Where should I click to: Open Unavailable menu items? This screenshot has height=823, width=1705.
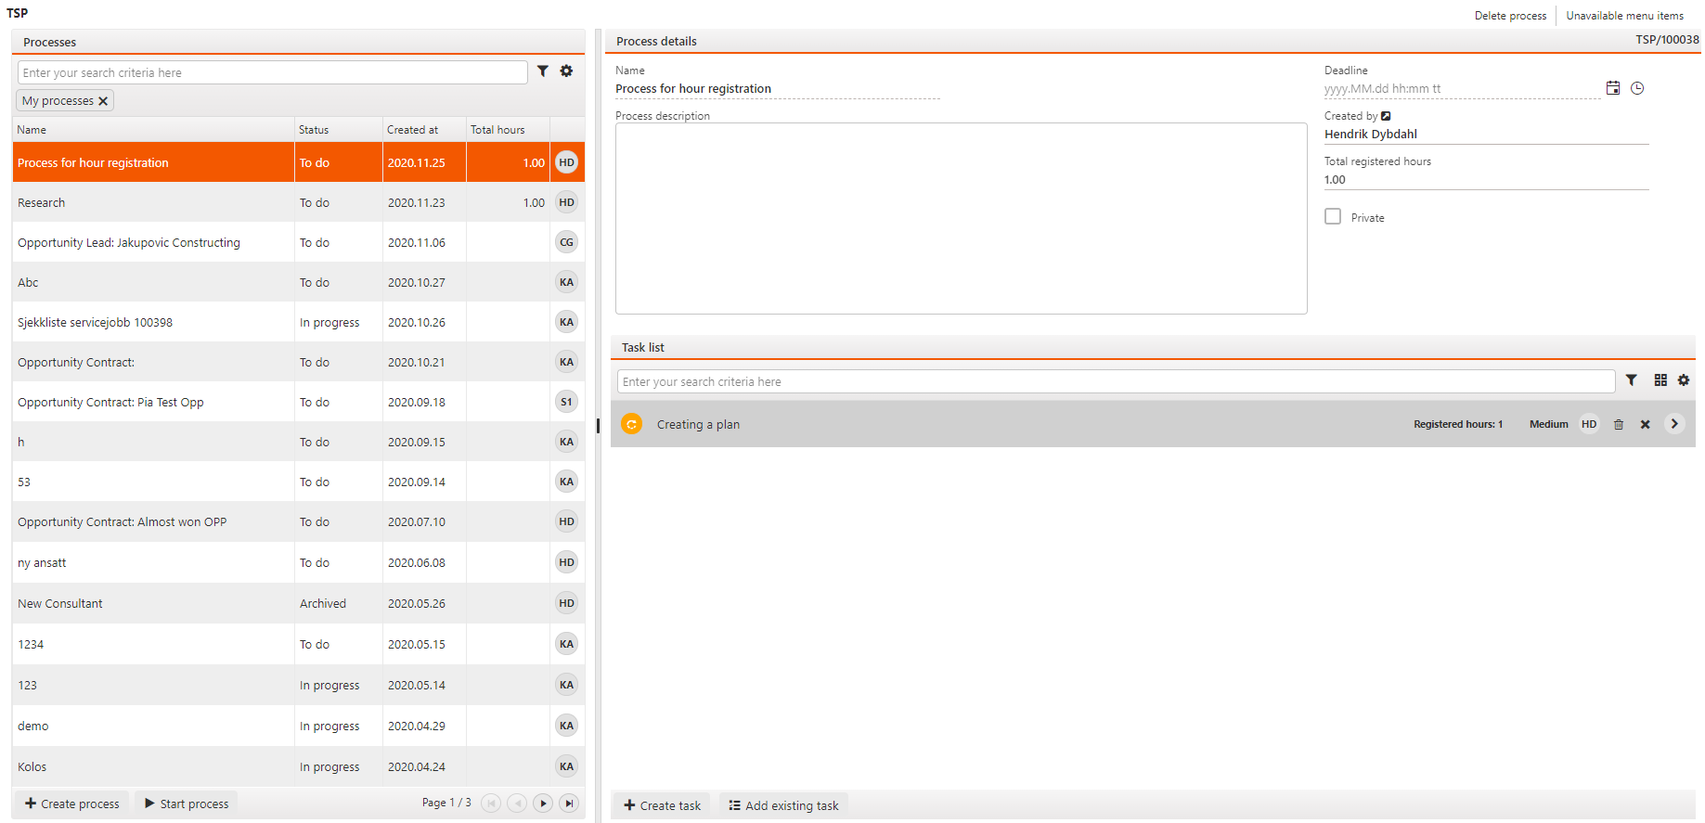point(1624,16)
